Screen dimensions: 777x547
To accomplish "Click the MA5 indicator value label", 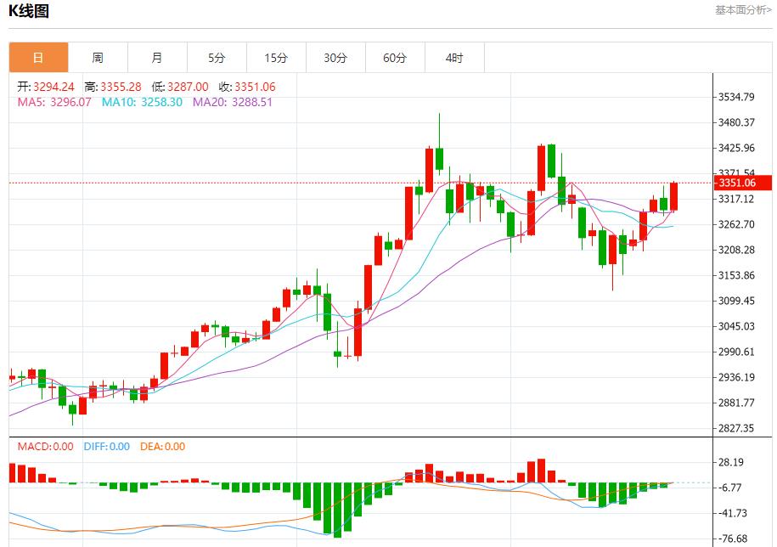I will coord(54,102).
